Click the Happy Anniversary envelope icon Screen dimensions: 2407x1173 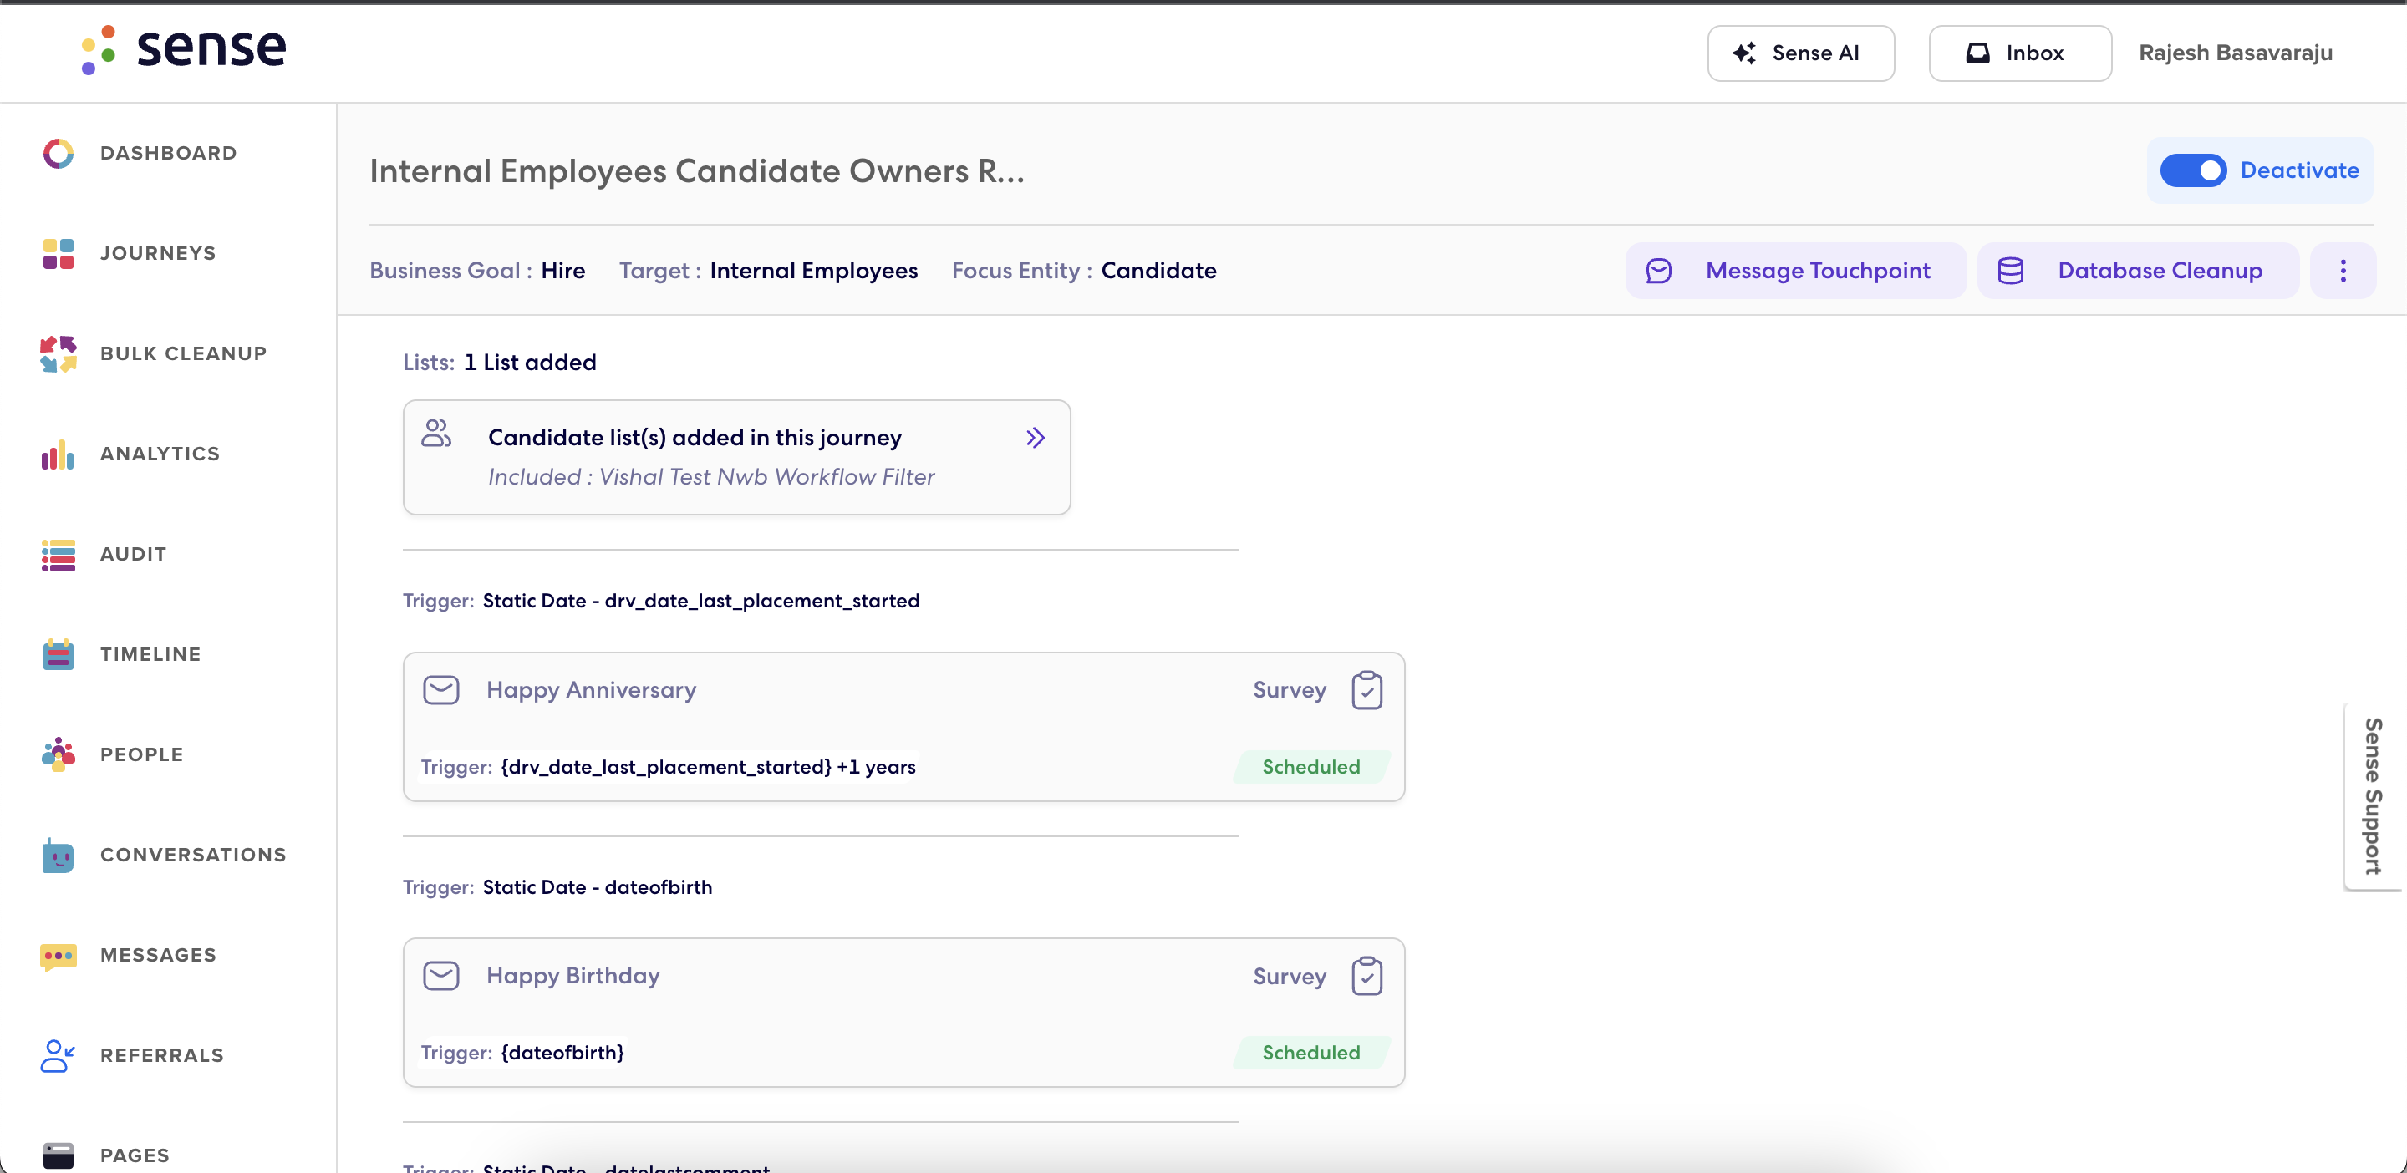coord(441,690)
